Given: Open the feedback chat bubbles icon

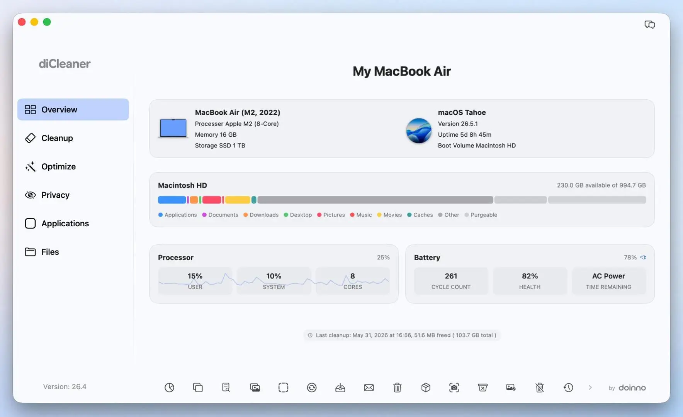Looking at the screenshot, I should [649, 25].
